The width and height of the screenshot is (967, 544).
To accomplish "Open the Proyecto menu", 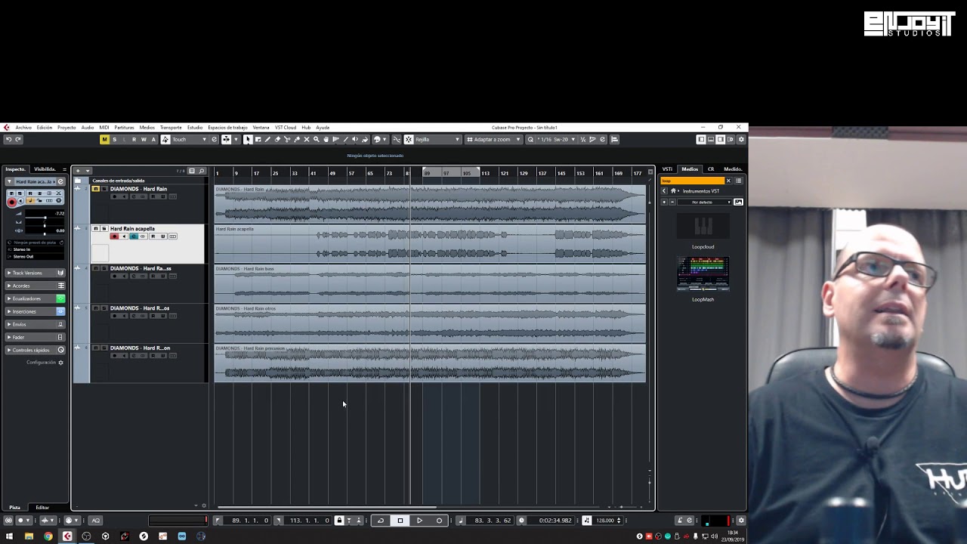I will [x=66, y=128].
